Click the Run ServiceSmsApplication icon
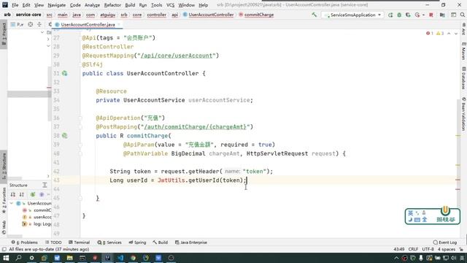The width and height of the screenshot is (467, 263). tap(390, 15)
